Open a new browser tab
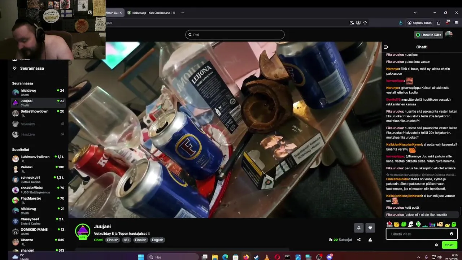 point(183,13)
